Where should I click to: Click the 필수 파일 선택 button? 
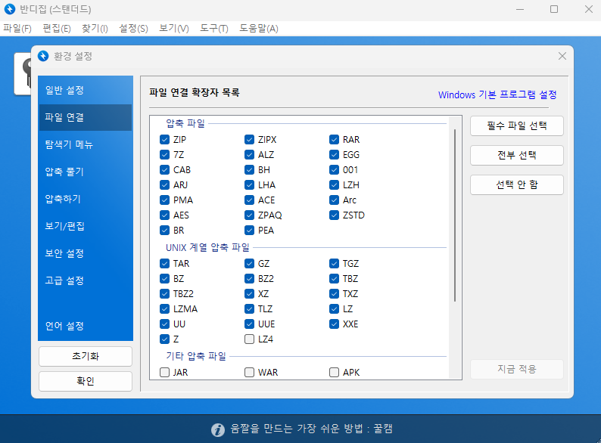click(517, 126)
